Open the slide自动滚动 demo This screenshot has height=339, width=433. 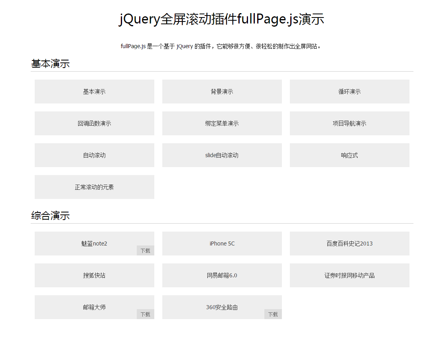coord(222,155)
